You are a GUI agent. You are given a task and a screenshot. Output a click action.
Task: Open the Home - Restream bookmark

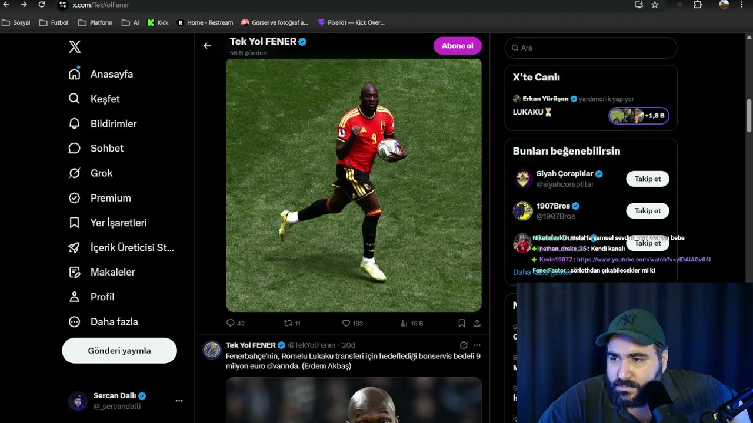coord(205,23)
